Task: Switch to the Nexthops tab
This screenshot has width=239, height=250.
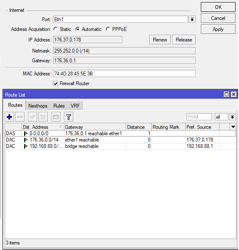Action: coord(38,106)
